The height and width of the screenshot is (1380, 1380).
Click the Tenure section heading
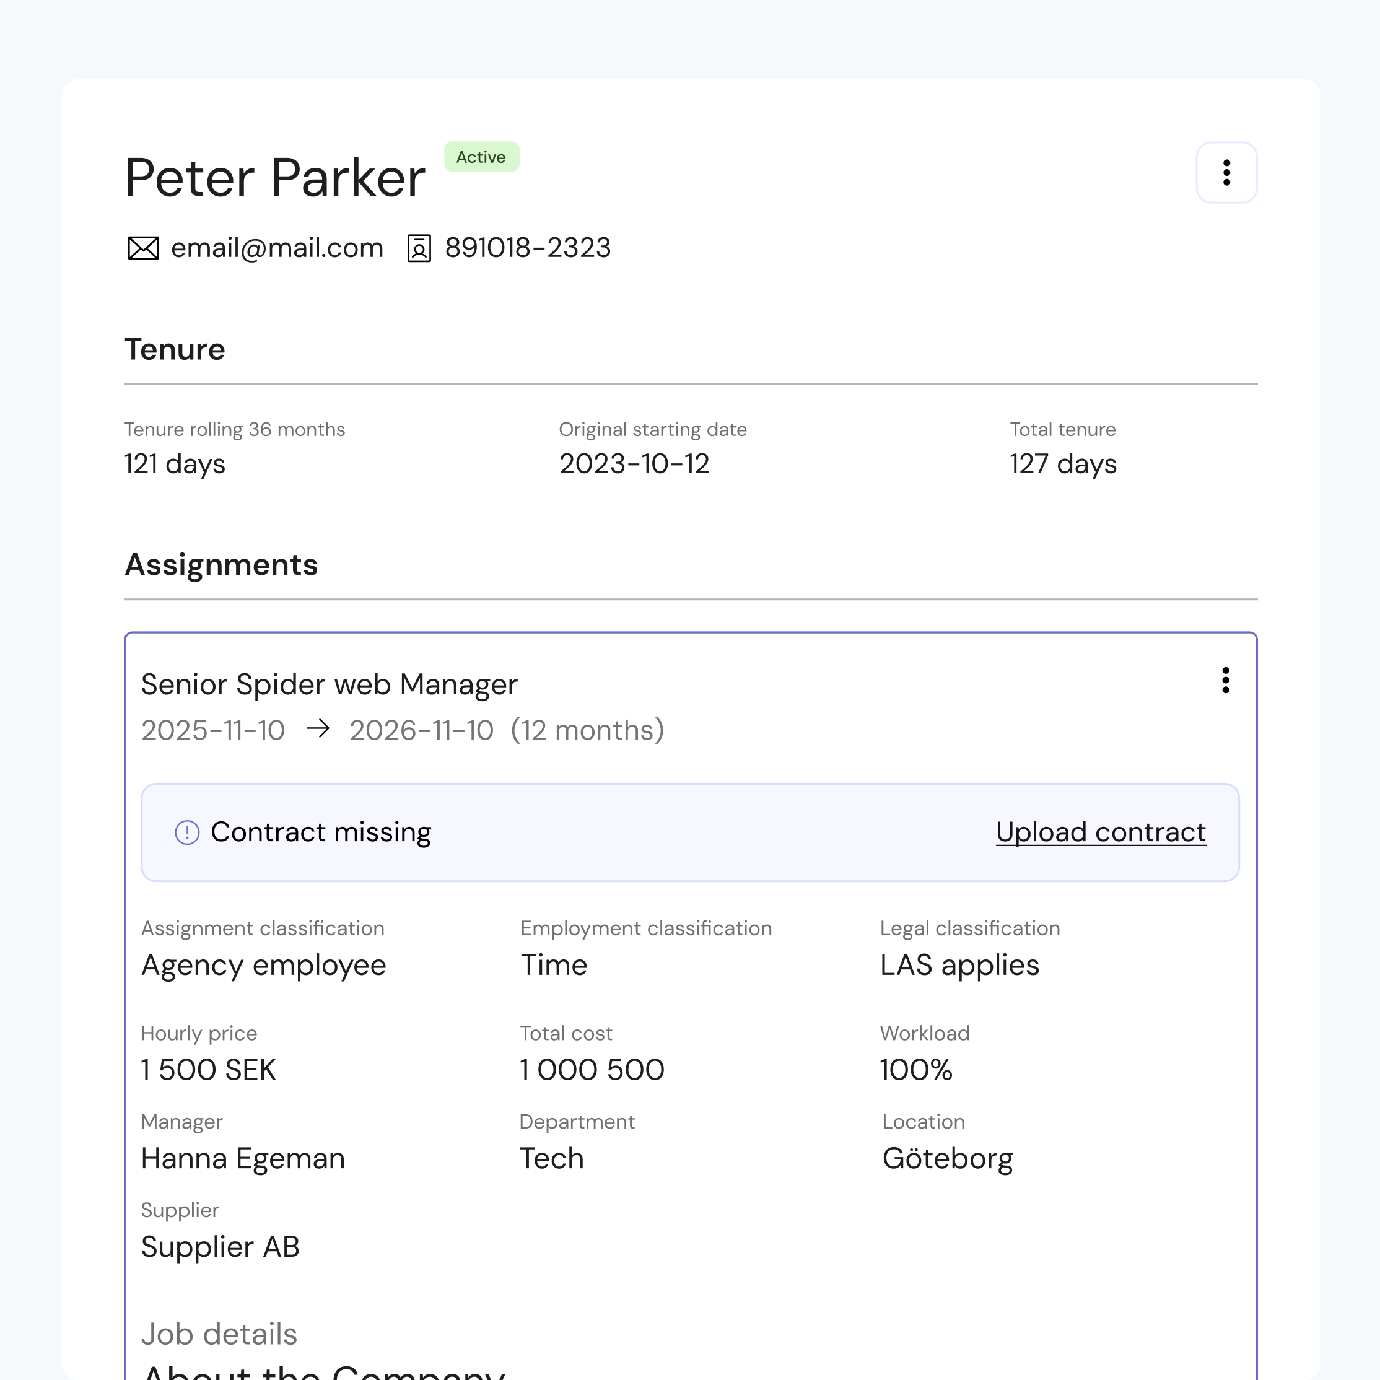click(175, 349)
